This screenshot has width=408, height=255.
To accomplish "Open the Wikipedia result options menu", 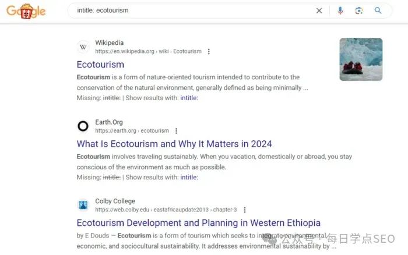I will tap(209, 51).
